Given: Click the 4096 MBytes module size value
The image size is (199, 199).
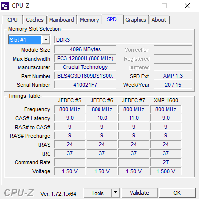Looking at the screenshot, I should [85, 49].
